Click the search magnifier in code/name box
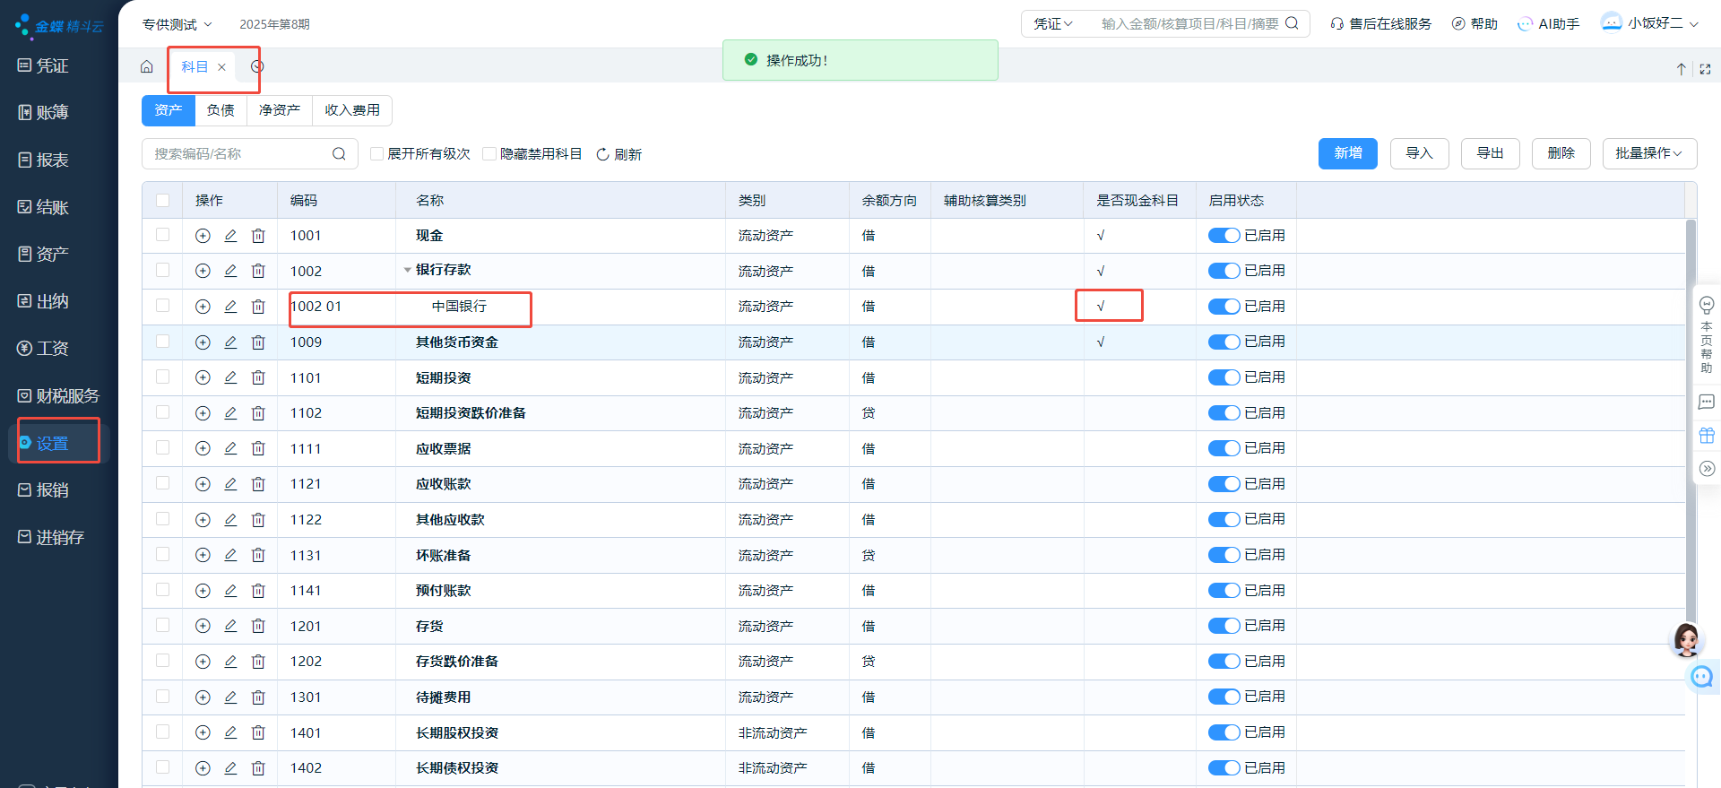 pyautogui.click(x=339, y=154)
